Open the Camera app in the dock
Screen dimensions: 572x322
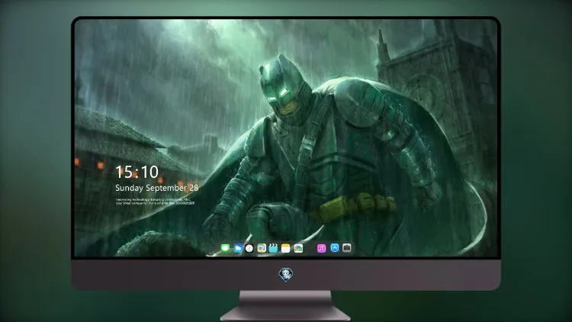(347, 248)
